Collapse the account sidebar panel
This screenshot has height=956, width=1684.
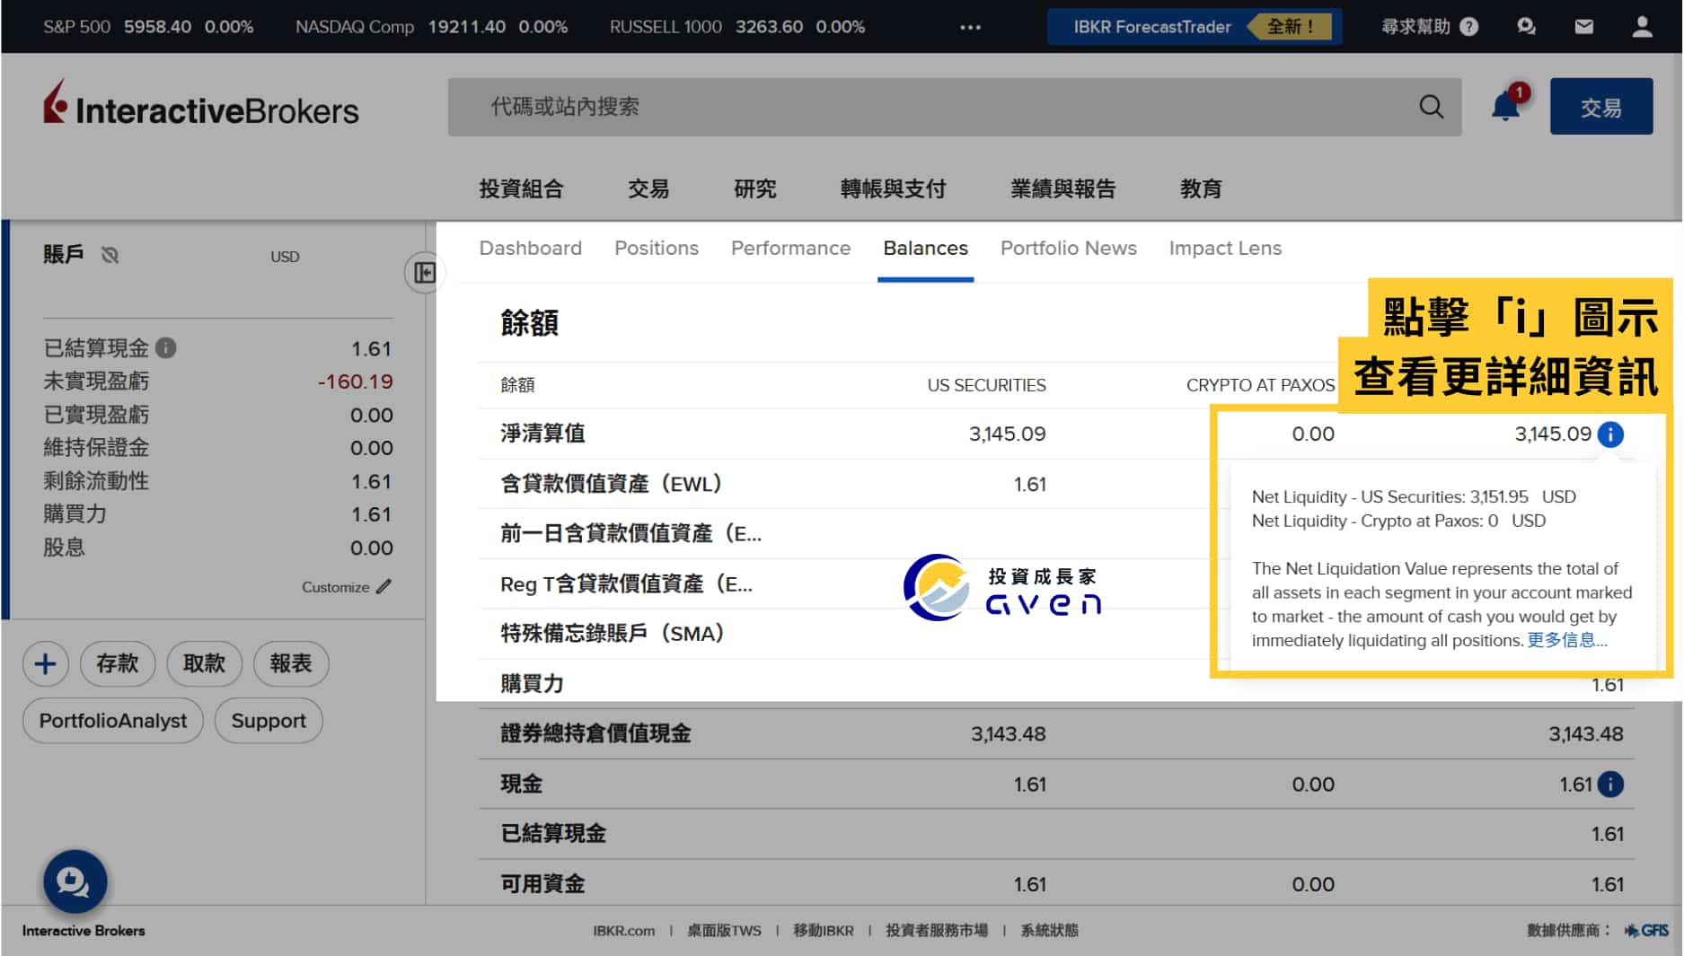click(424, 273)
